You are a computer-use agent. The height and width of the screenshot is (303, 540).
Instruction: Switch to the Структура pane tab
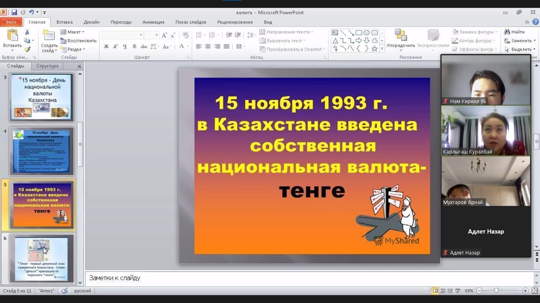(47, 66)
